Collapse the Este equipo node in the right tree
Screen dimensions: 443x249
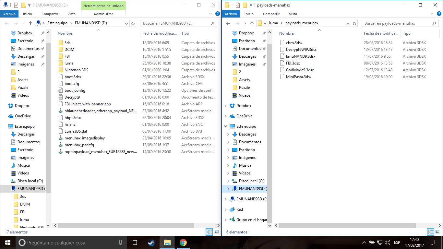coord(226,126)
